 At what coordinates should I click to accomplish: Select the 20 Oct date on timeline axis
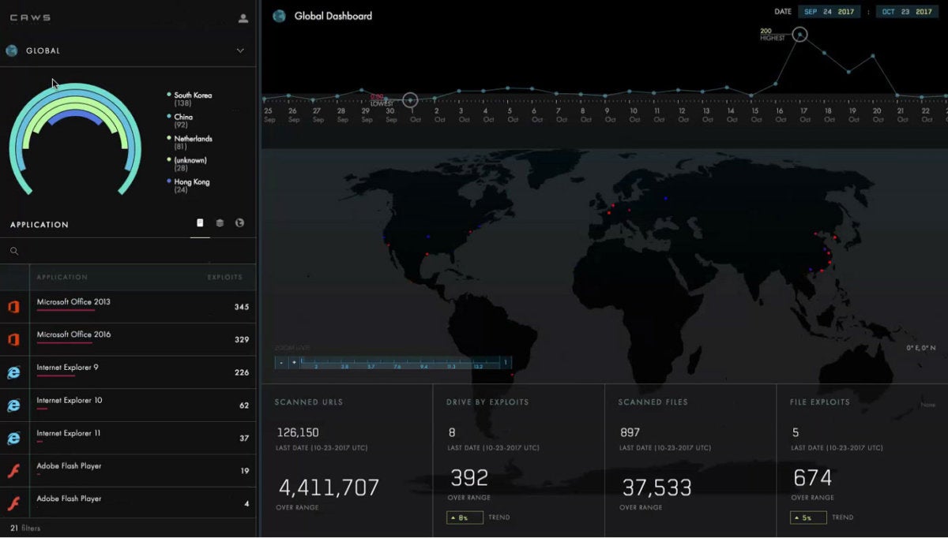[x=878, y=115]
